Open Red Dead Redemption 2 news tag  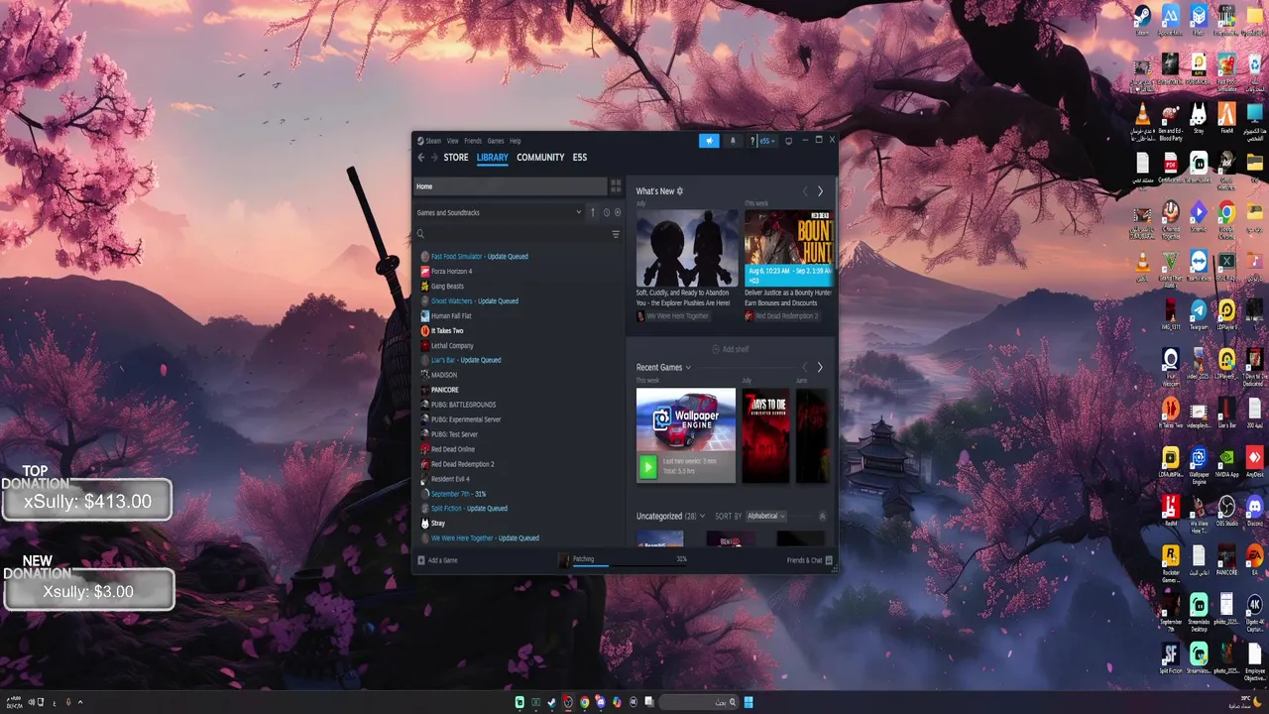(782, 316)
